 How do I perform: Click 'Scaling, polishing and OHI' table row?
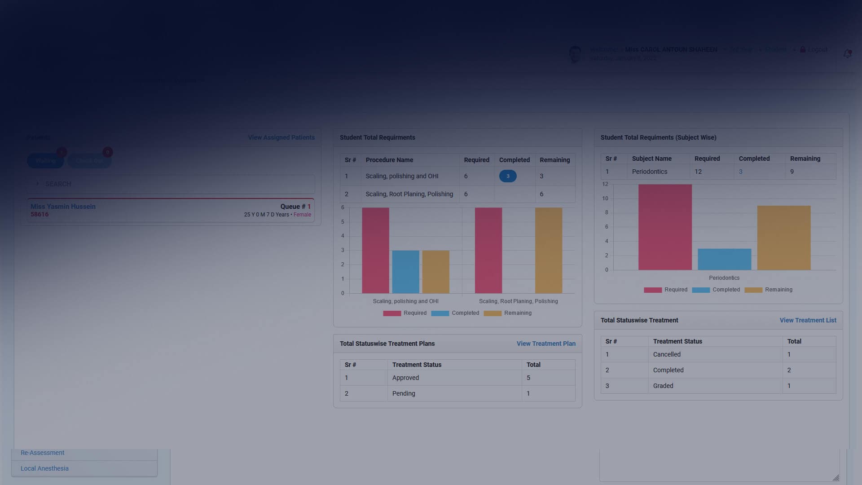457,176
